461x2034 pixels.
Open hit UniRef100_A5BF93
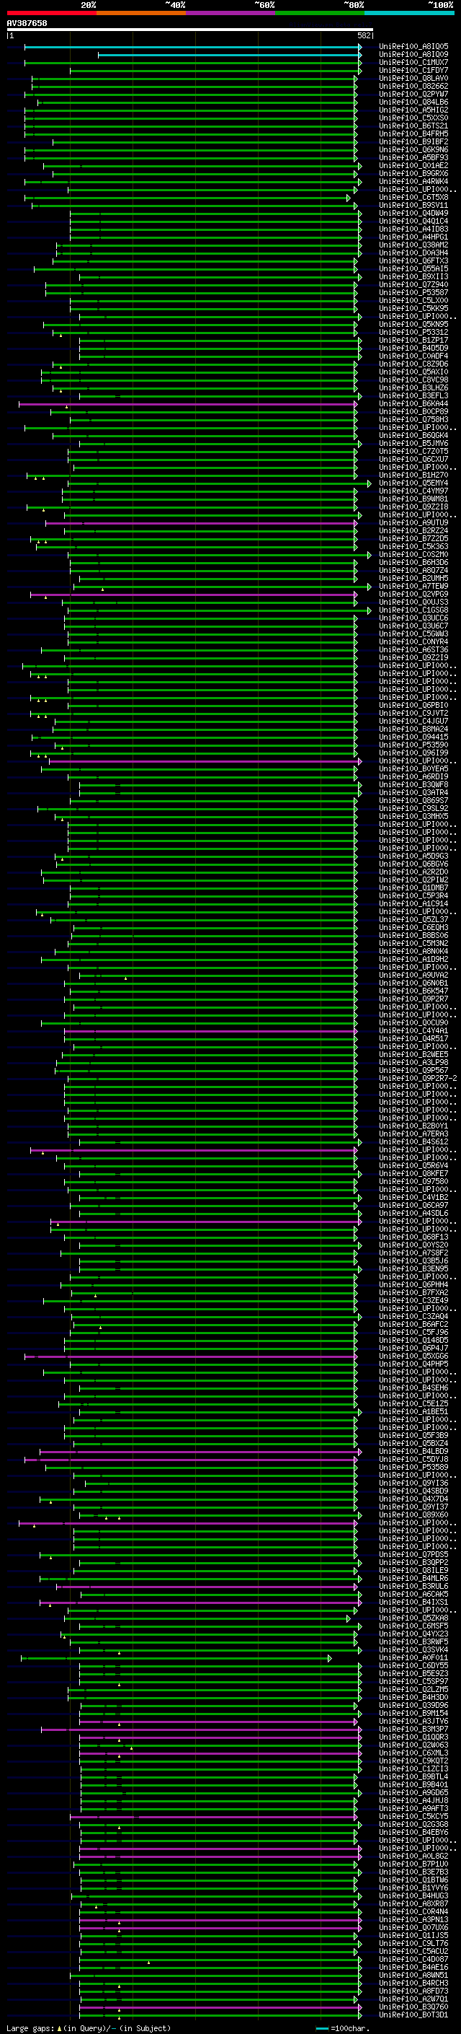413,157
